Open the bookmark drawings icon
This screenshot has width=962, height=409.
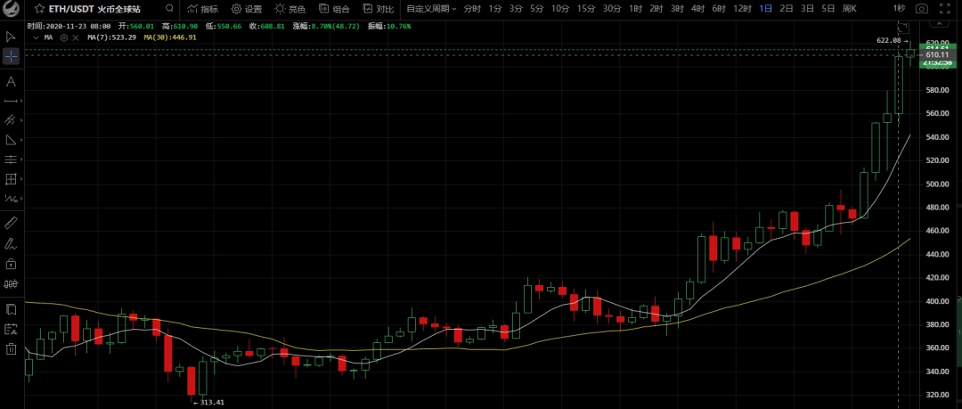coord(11,308)
